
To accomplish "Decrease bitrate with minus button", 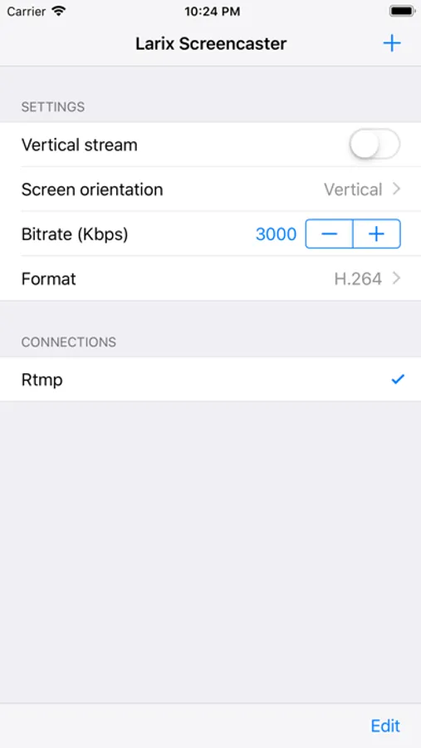I will 329,234.
